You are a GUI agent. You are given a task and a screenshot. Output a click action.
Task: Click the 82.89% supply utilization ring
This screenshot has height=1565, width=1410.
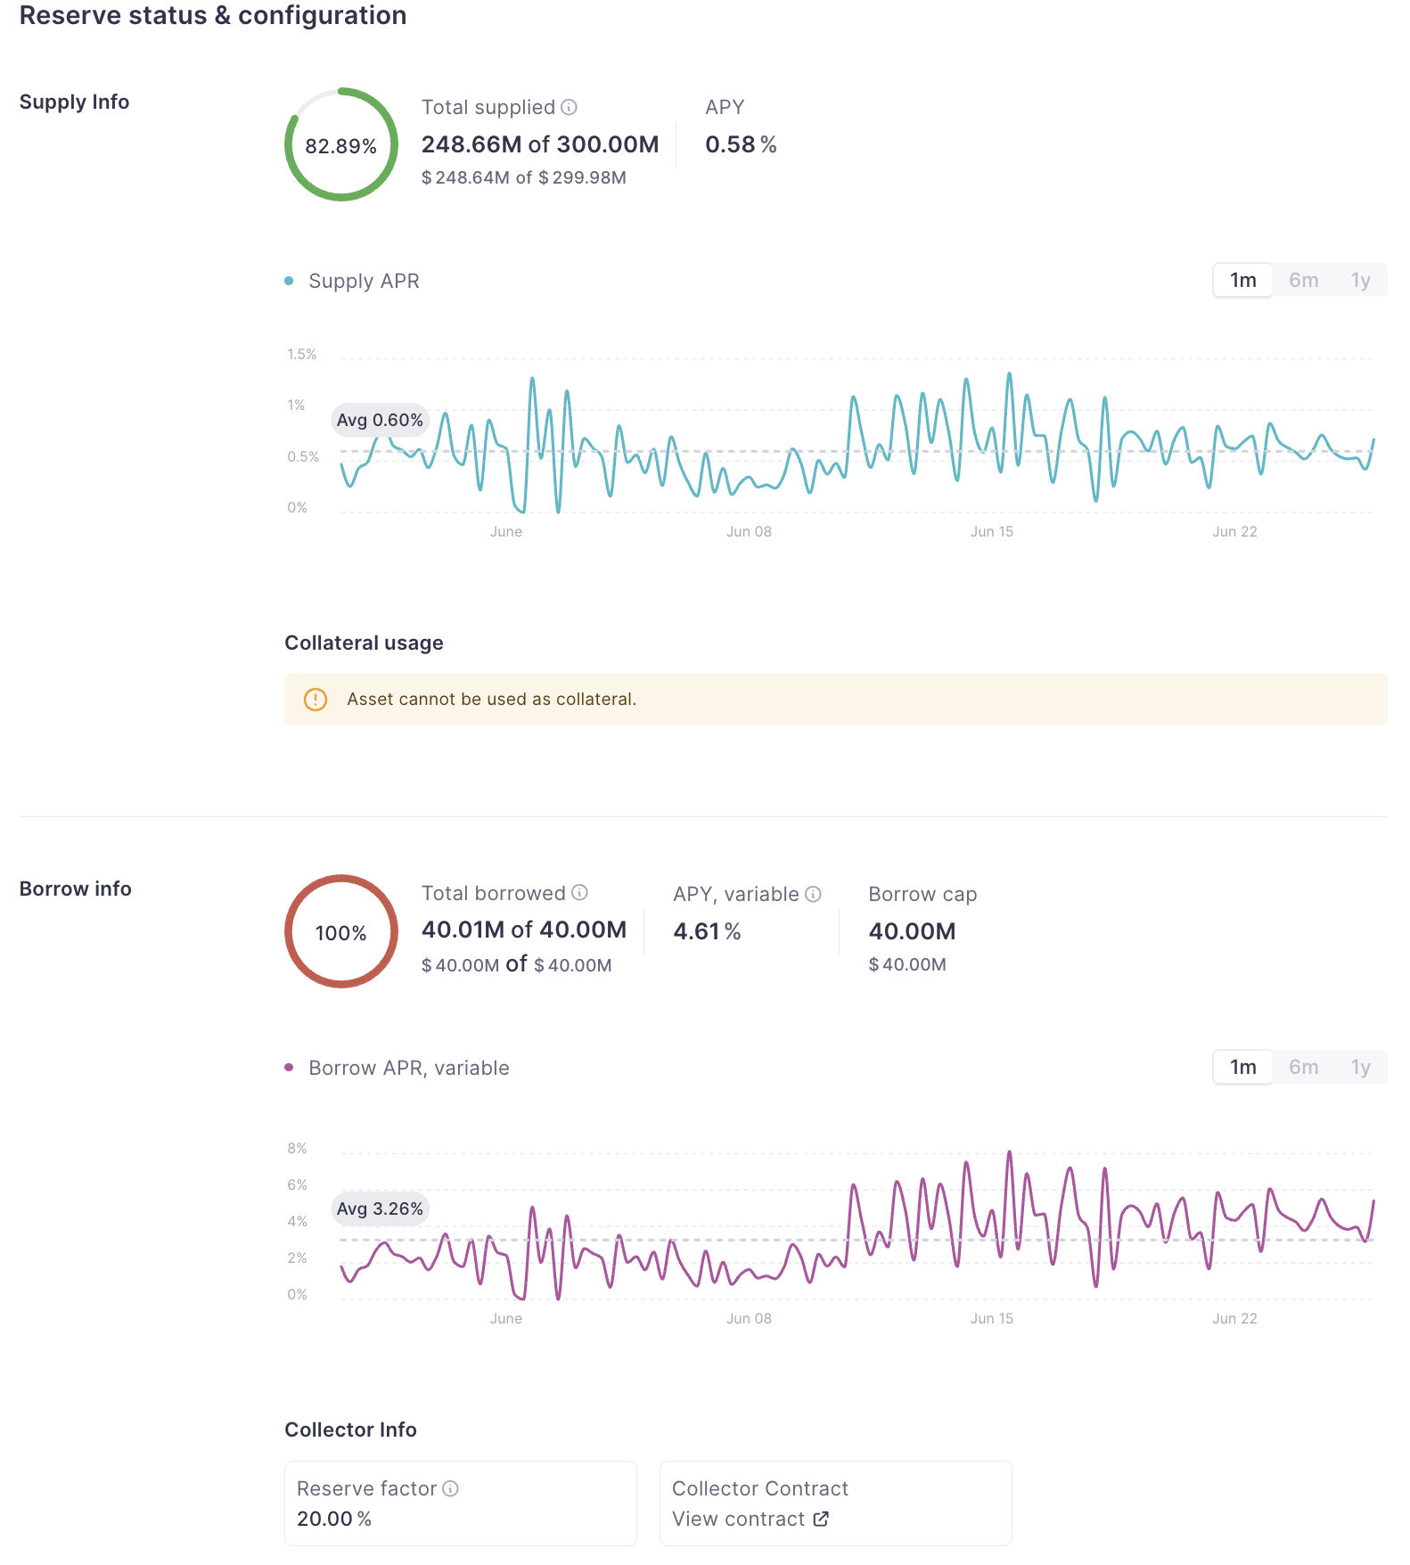click(x=341, y=145)
